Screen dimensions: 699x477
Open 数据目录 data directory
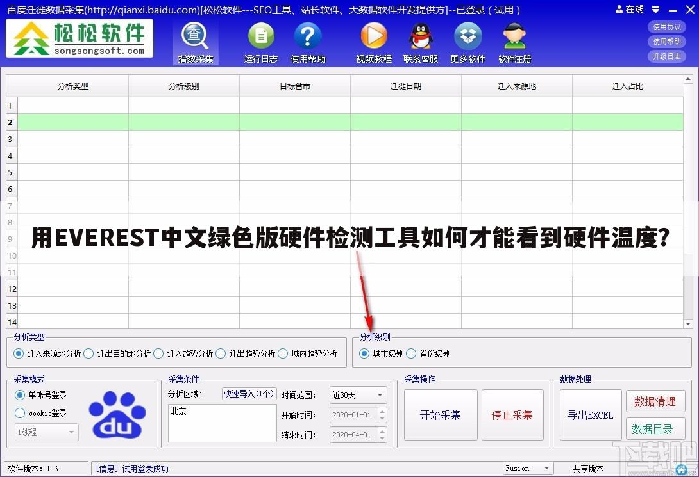(655, 429)
